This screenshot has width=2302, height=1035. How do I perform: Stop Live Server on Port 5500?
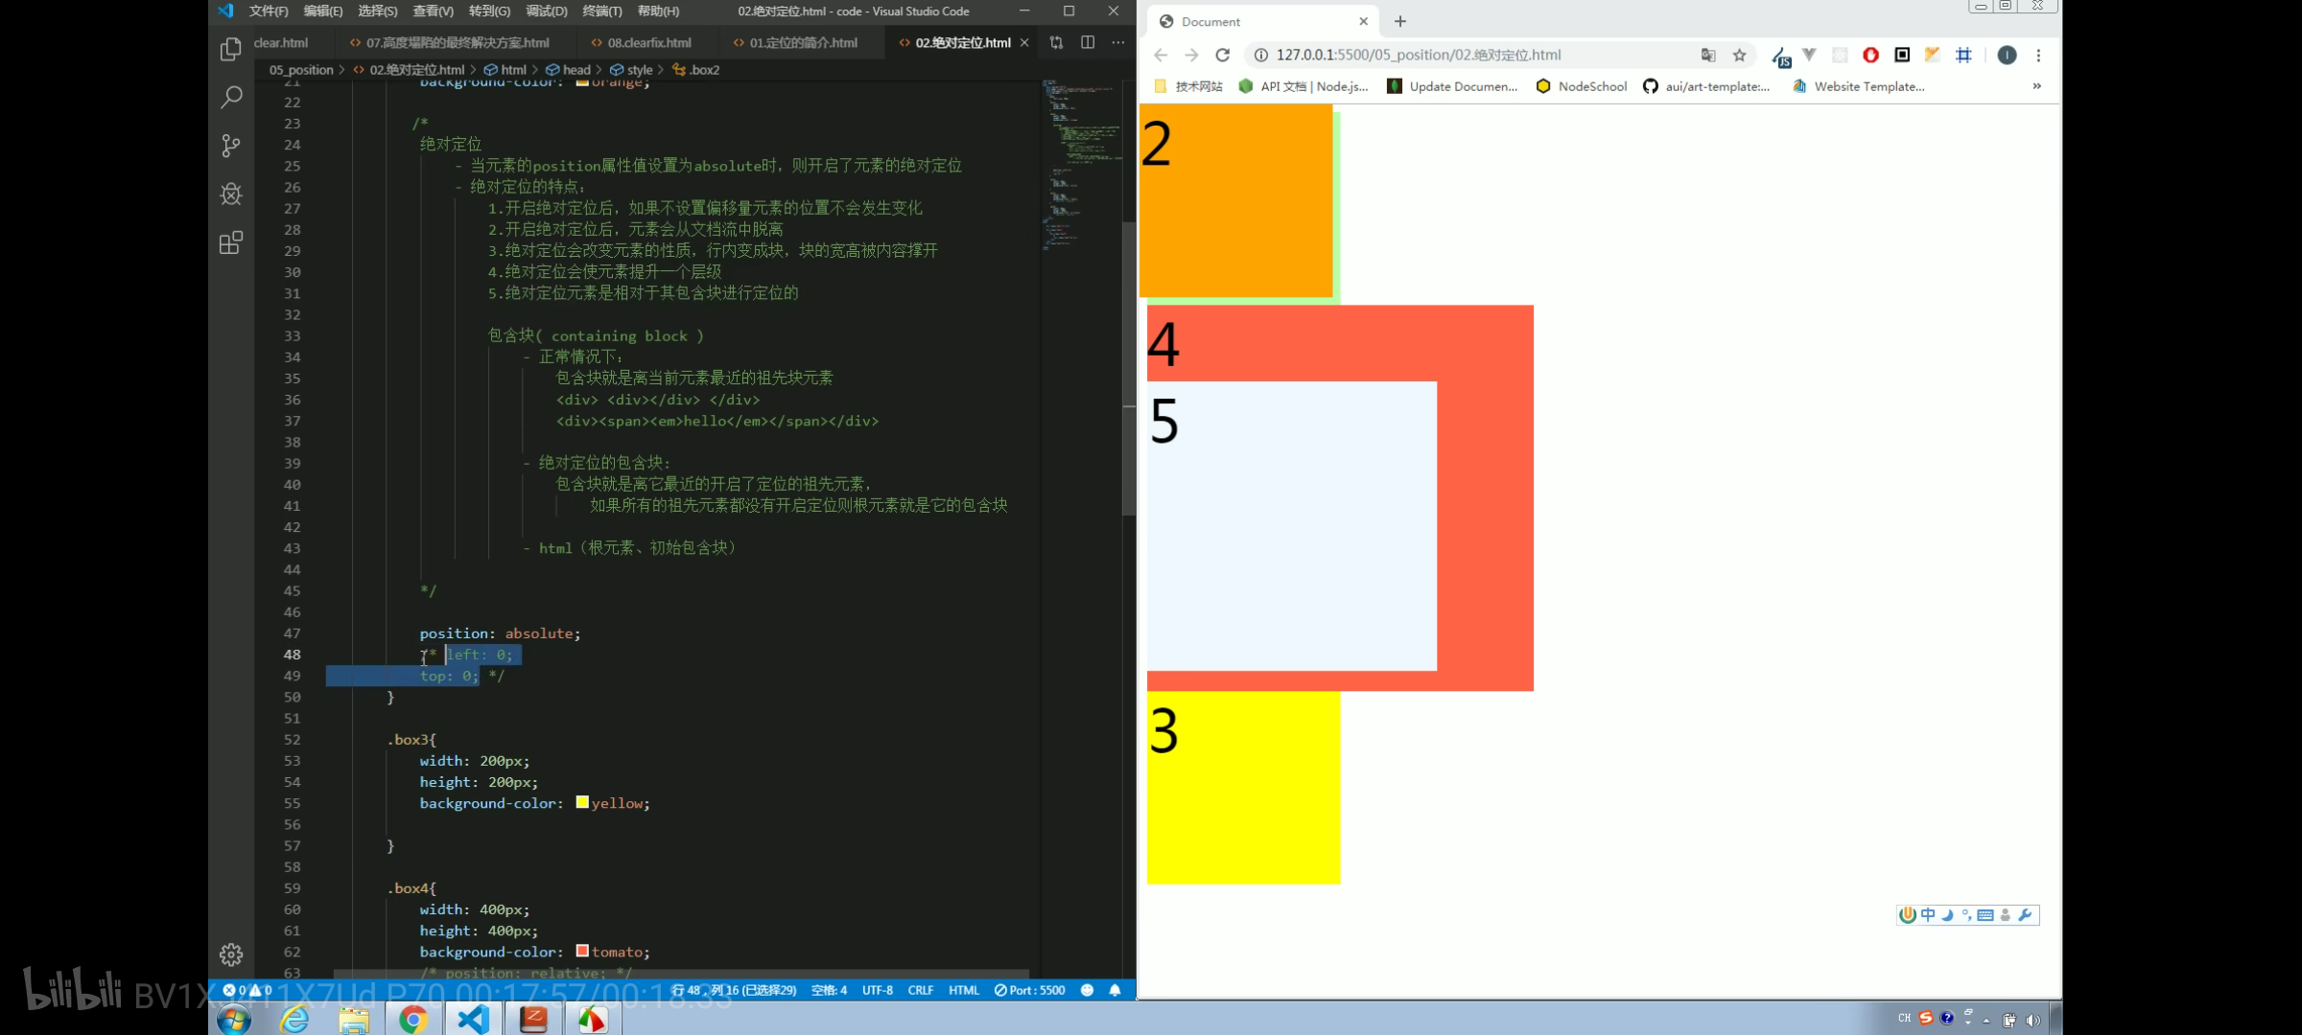coord(1029,990)
